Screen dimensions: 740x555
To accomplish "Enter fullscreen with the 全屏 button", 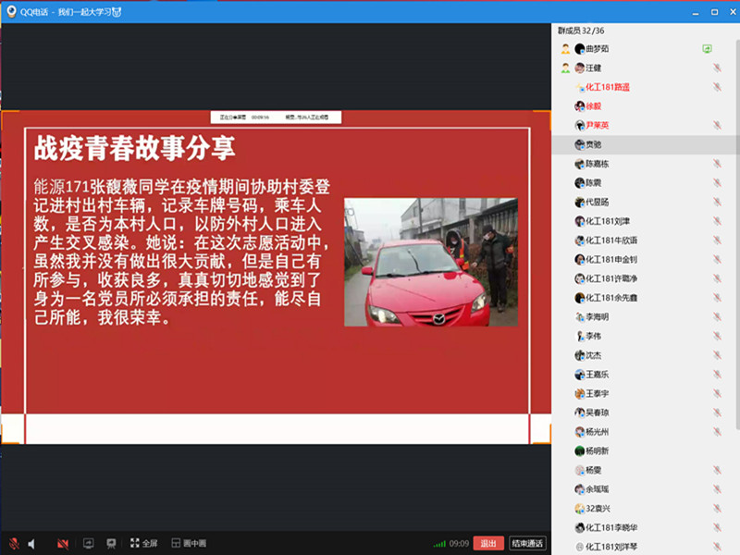I will pos(143,544).
